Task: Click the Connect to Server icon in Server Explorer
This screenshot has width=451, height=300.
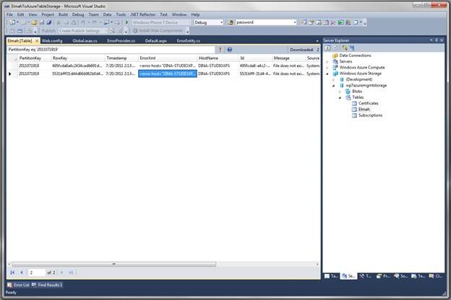Action: 352,48
